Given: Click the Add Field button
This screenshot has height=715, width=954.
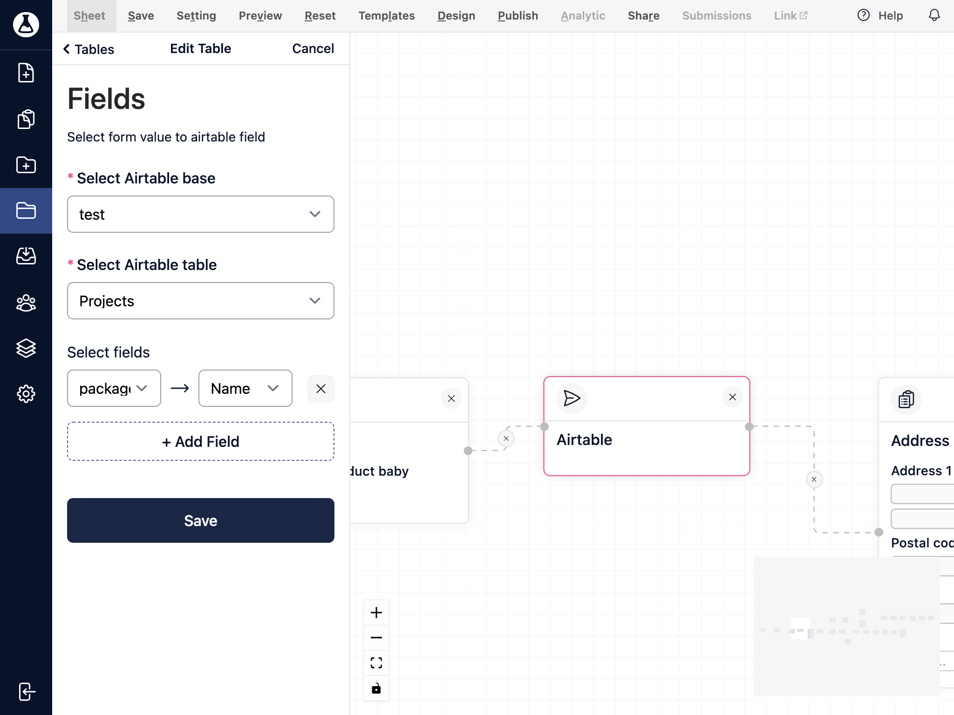Looking at the screenshot, I should pos(201,441).
